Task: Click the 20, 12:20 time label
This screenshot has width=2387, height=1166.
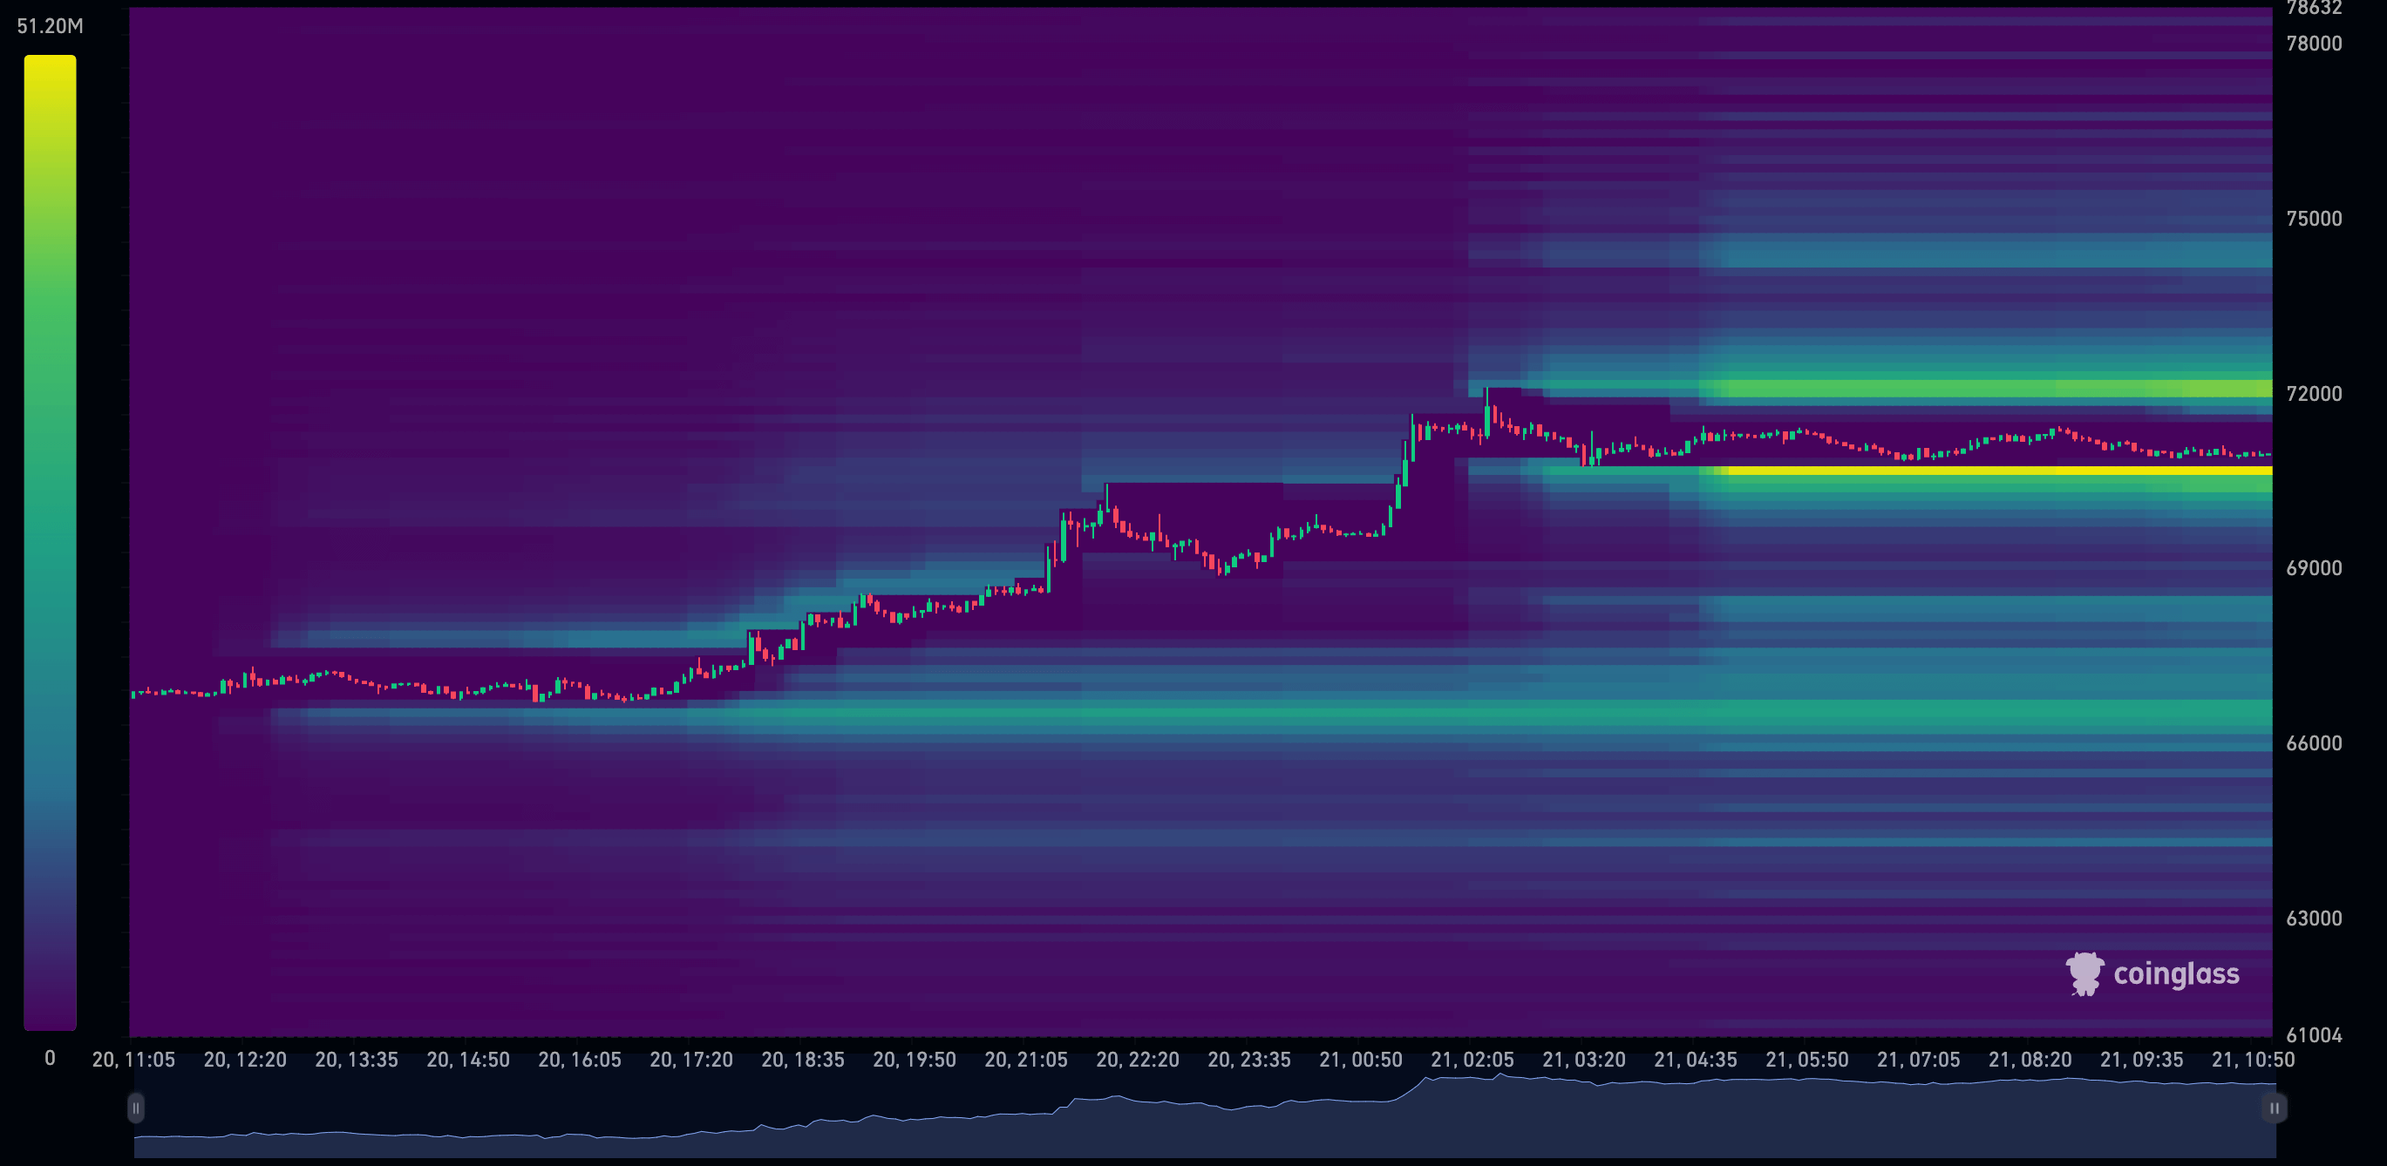Action: pos(245,1060)
